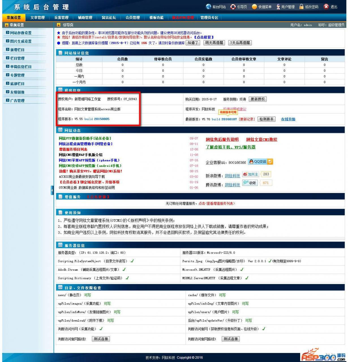Click the 引导页 breadcrumb arrow icon
Screen dimensions: 348x362
59,25
